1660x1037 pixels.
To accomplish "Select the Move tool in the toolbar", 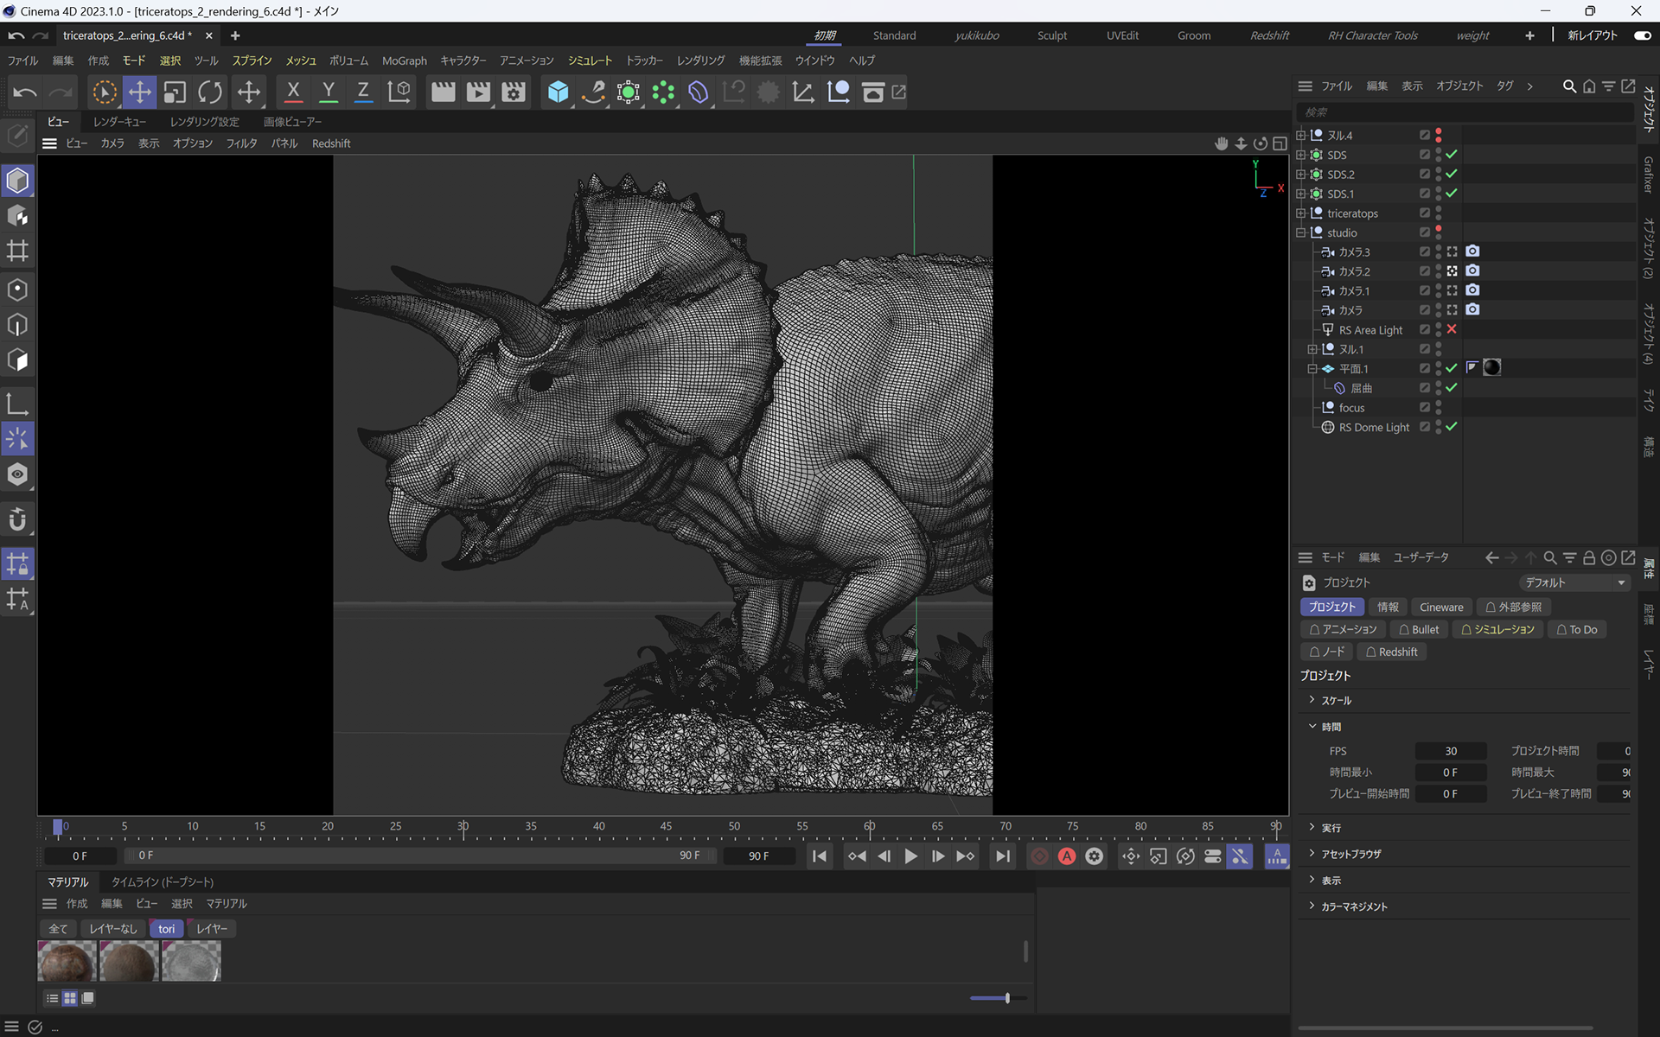I will [139, 92].
